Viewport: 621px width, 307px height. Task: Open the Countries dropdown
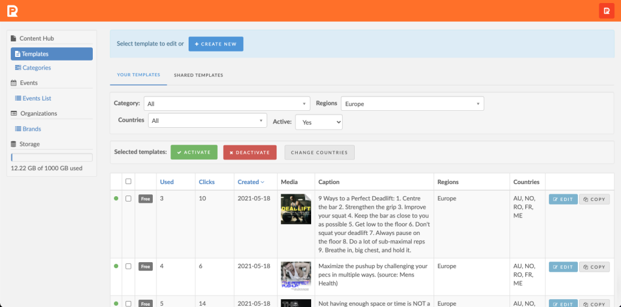207,120
